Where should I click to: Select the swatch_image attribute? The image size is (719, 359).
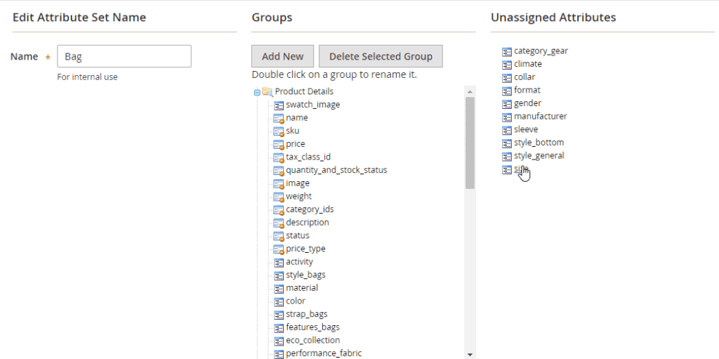[x=313, y=105]
